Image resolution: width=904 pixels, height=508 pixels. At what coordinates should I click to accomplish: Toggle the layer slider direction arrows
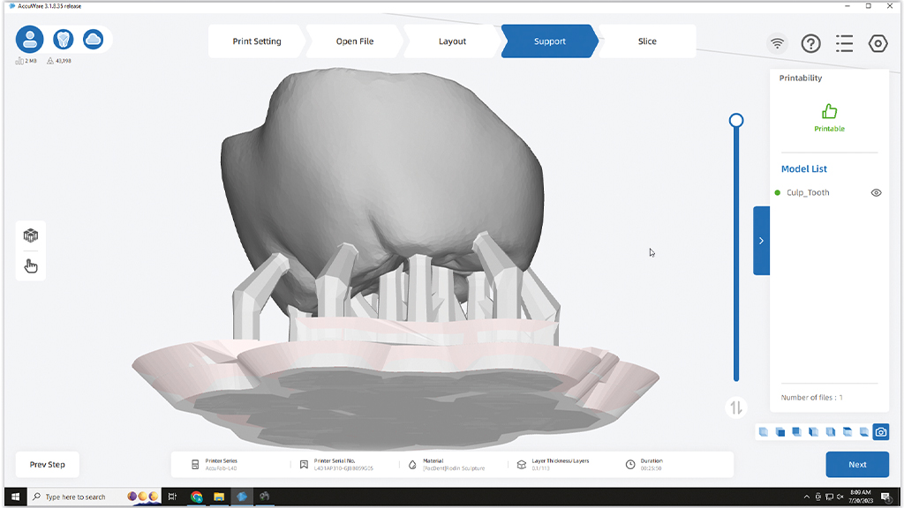coord(735,407)
